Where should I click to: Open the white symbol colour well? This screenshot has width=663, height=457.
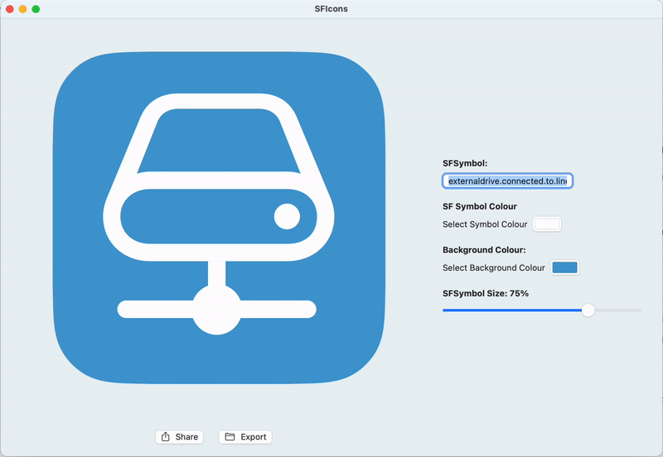coord(547,224)
